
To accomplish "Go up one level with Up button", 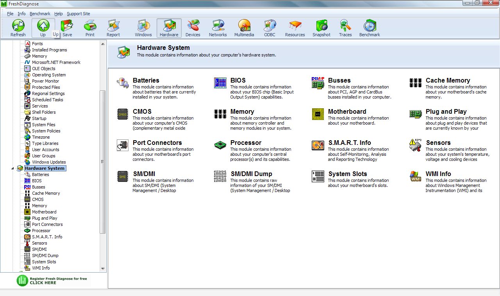I will 43,28.
